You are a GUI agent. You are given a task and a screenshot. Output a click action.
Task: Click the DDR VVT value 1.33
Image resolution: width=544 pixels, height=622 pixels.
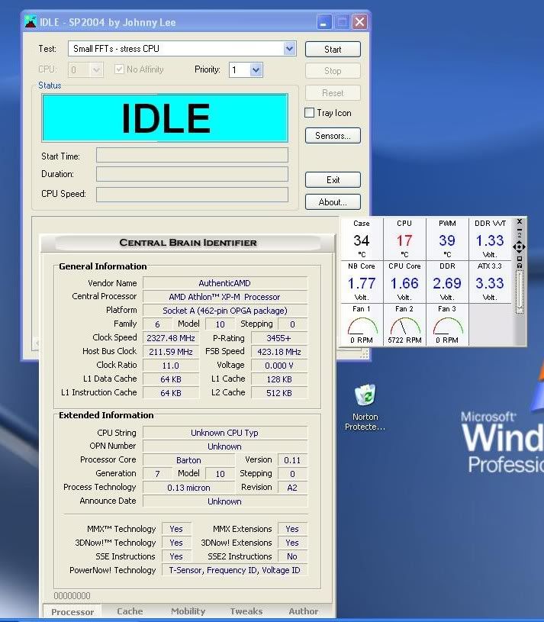click(x=490, y=240)
